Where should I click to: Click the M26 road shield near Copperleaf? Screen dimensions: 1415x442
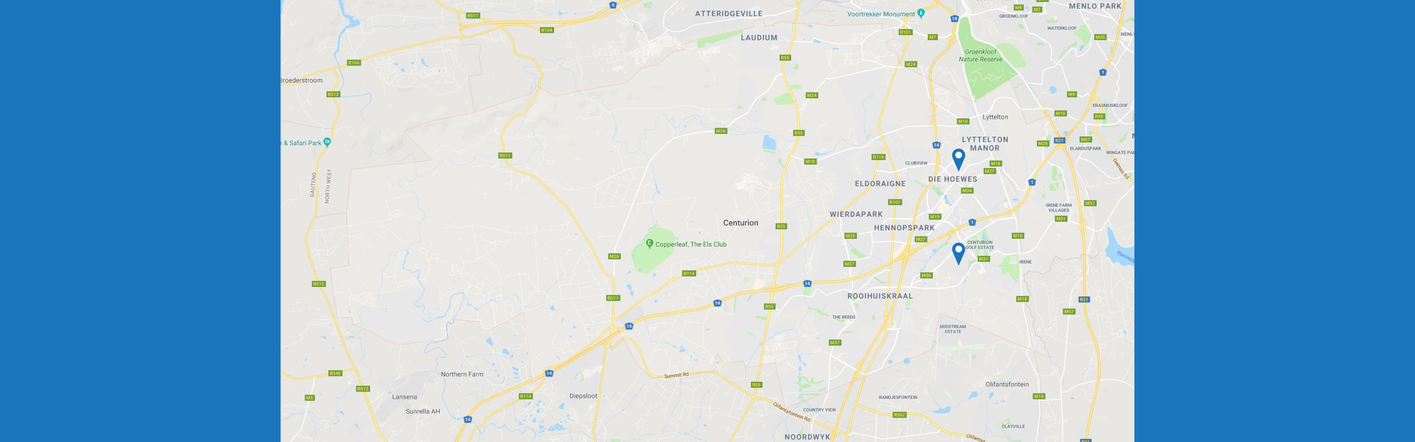coord(614,256)
